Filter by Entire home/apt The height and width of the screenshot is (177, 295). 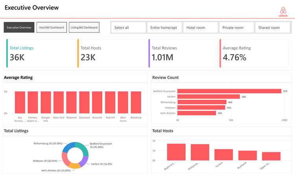[164, 27]
